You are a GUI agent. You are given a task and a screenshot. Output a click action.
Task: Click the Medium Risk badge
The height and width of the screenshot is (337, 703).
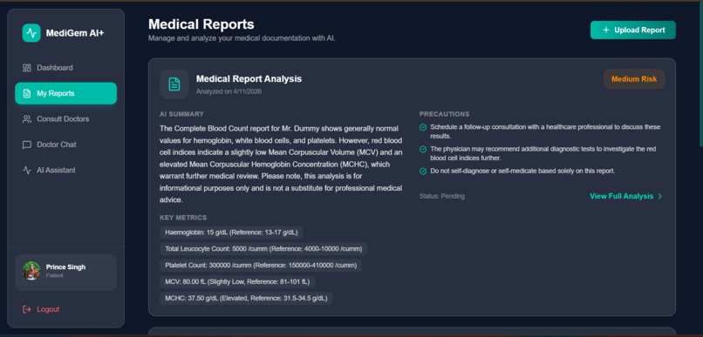coord(634,79)
